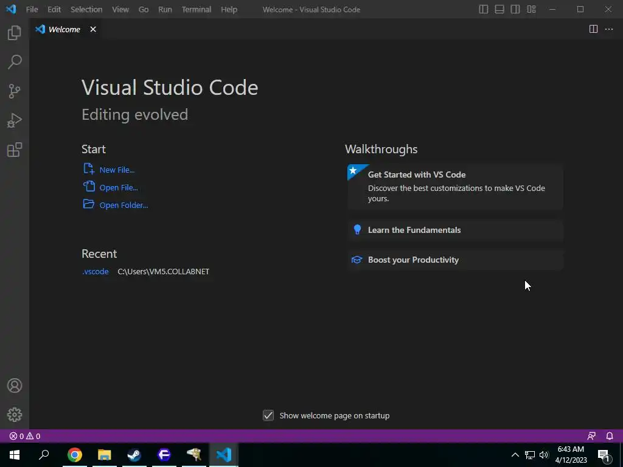Viewport: 623px width, 467px height.
Task: Open the Windows Start menu
Action: click(x=15, y=455)
